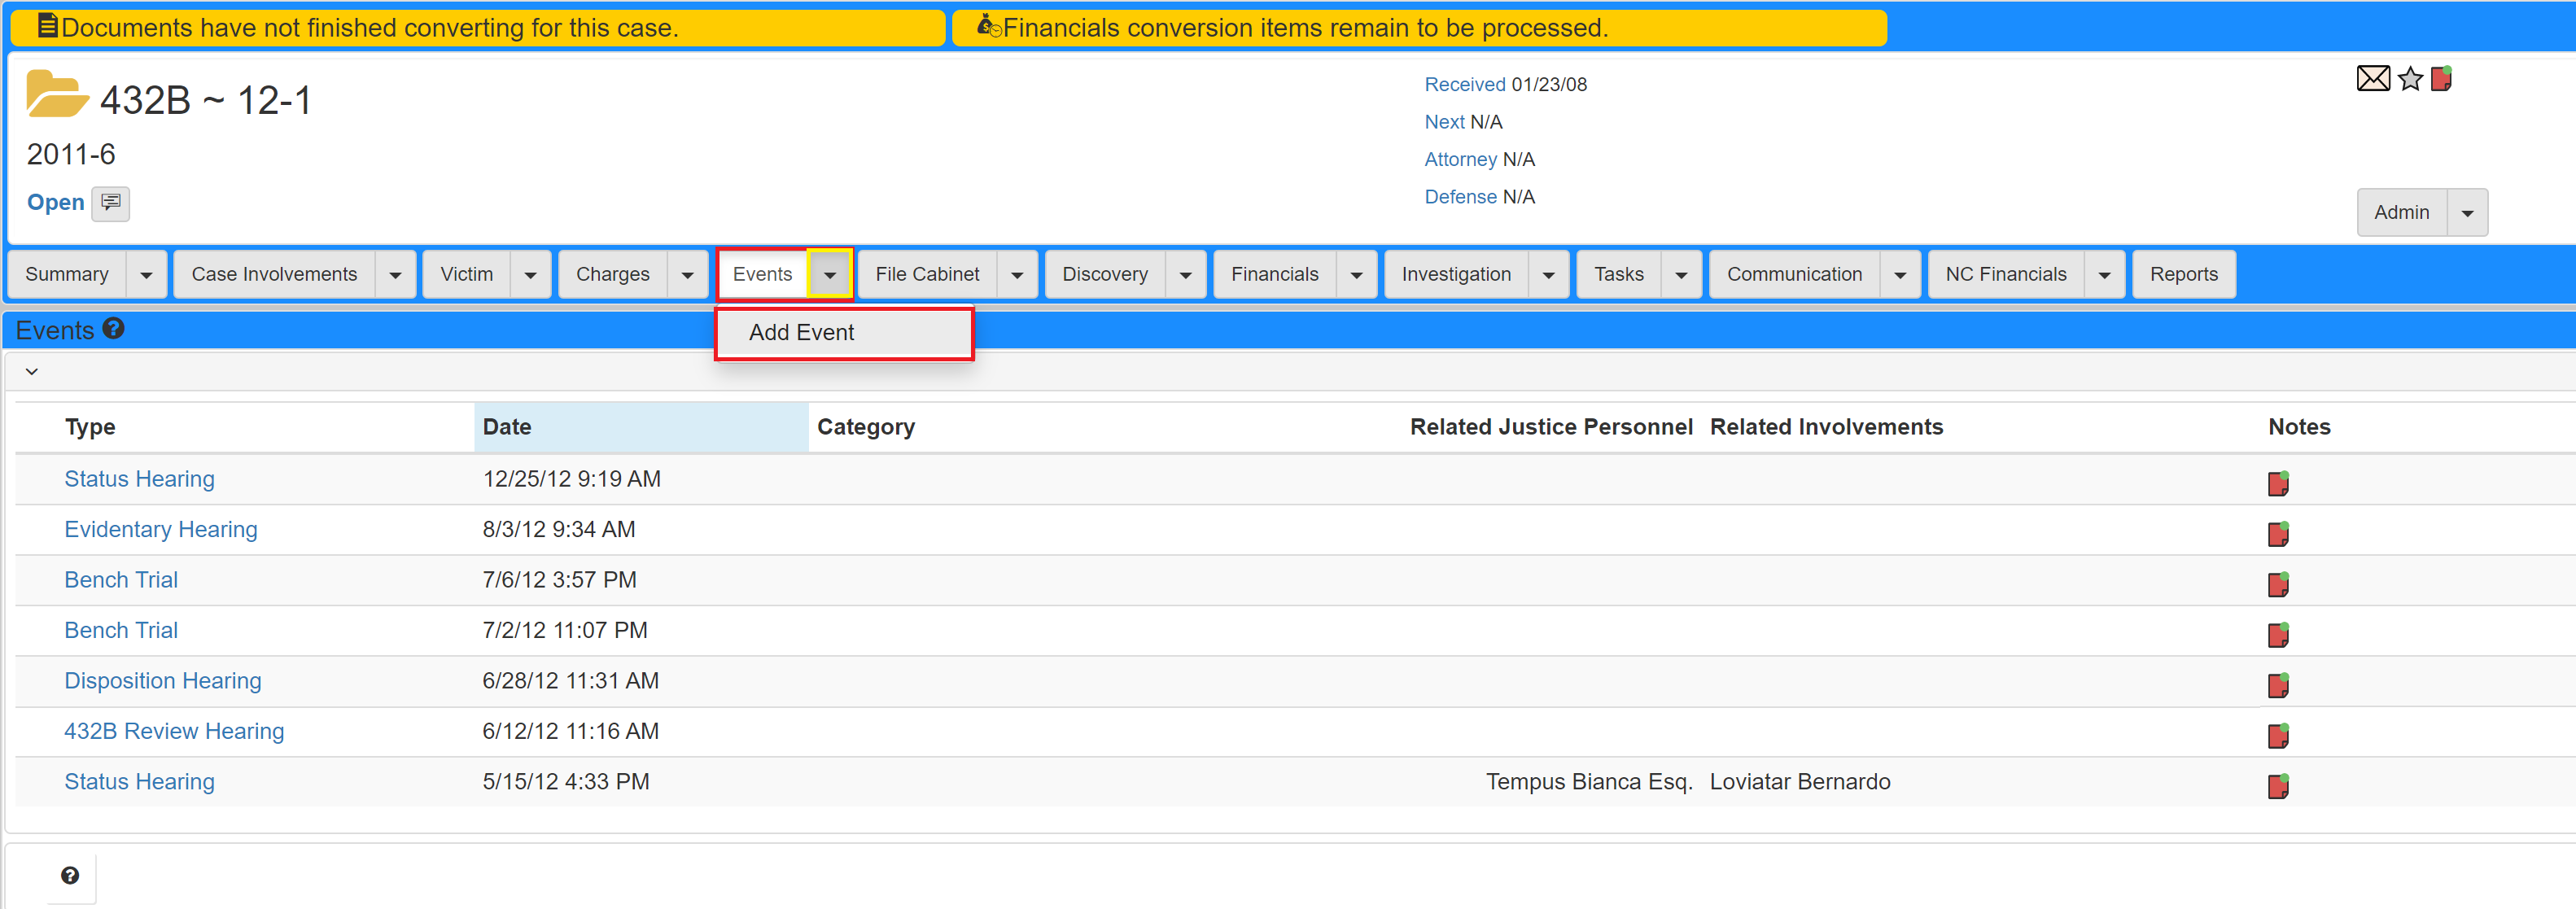Click the document icon in the conversion warning banner
The image size is (2576, 909).
pyautogui.click(x=46, y=26)
